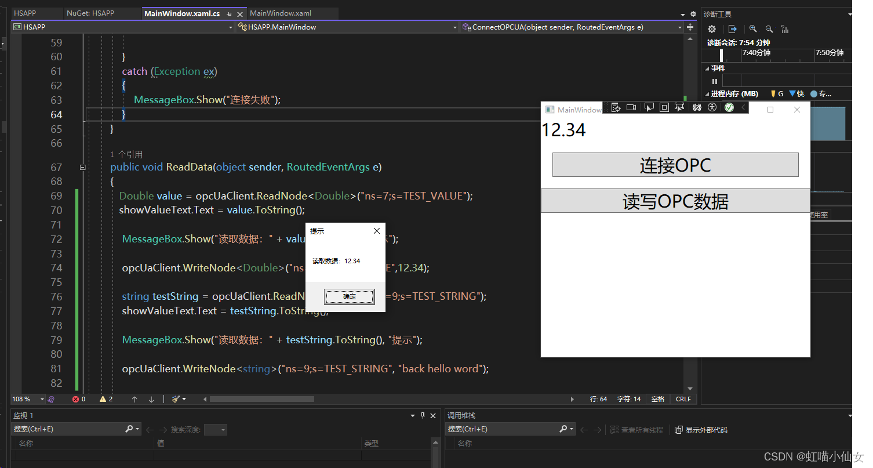Open the ConnectOPCUA member dropdown
This screenshot has width=873, height=468.
[x=680, y=27]
